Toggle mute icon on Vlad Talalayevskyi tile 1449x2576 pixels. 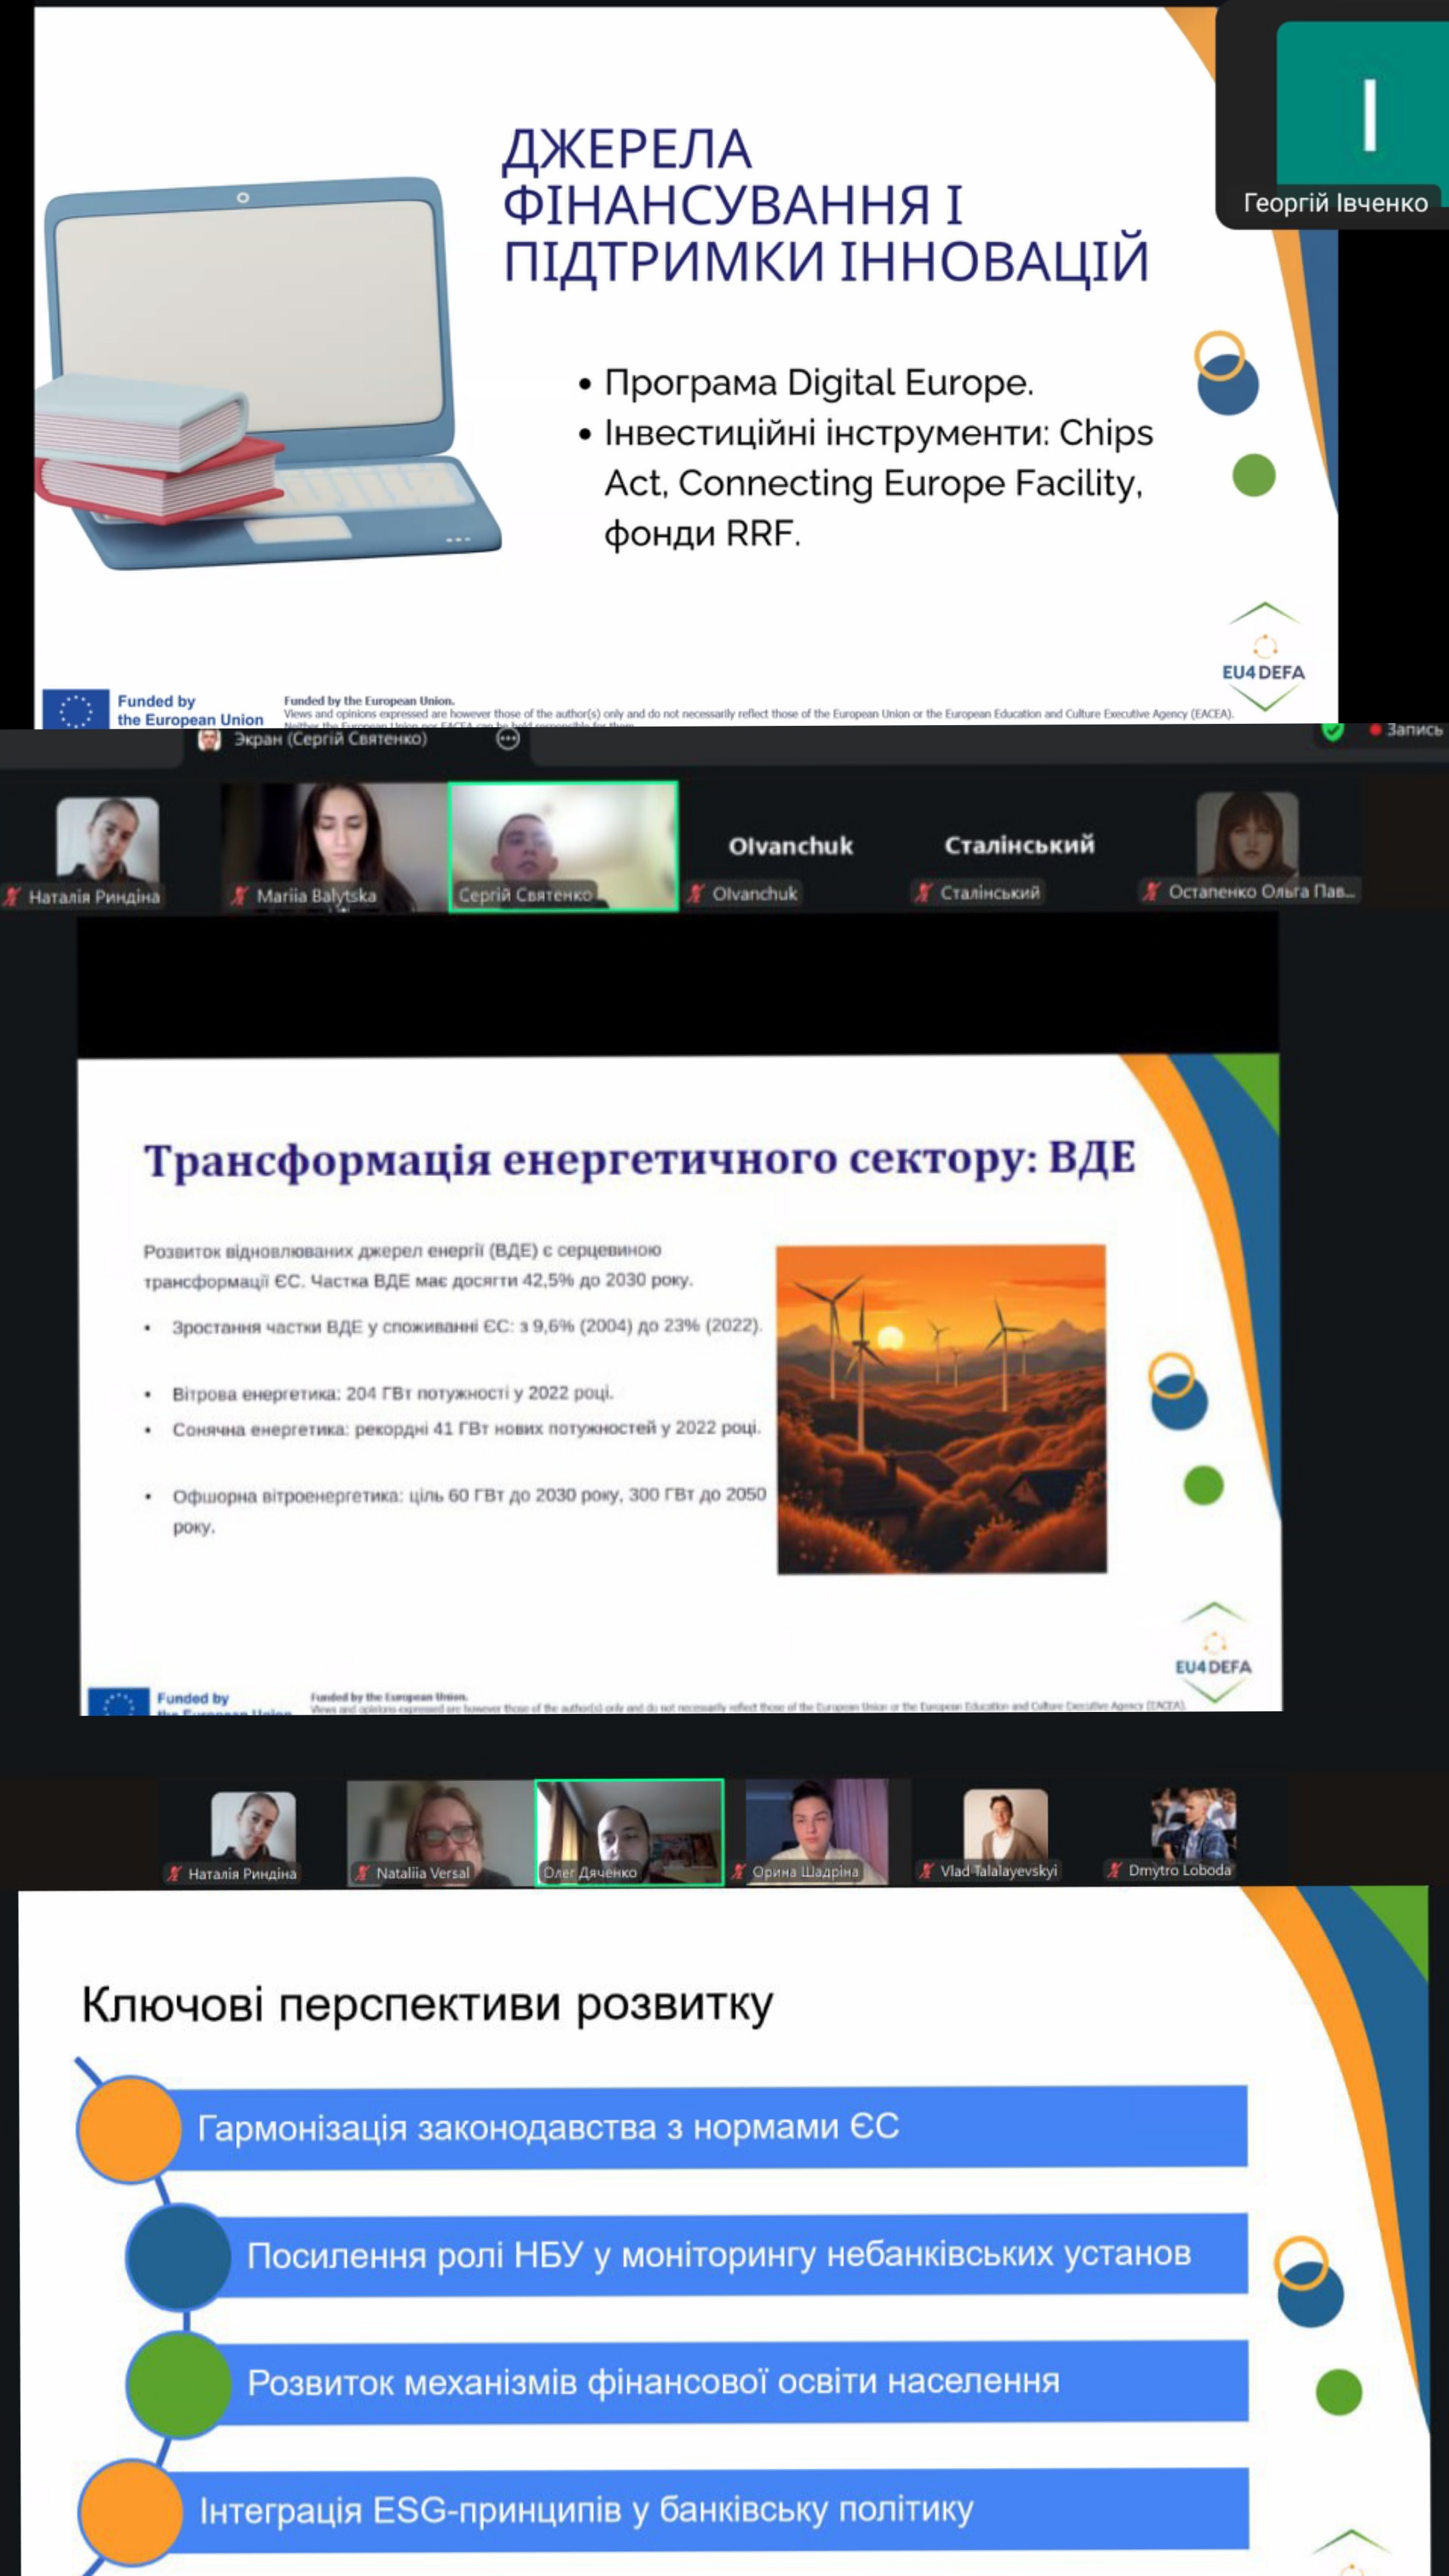(x=926, y=1870)
